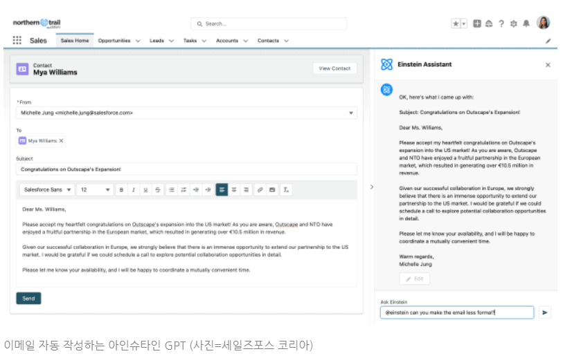Open the Salesforce help question mark
The image size is (563, 356).
[501, 24]
